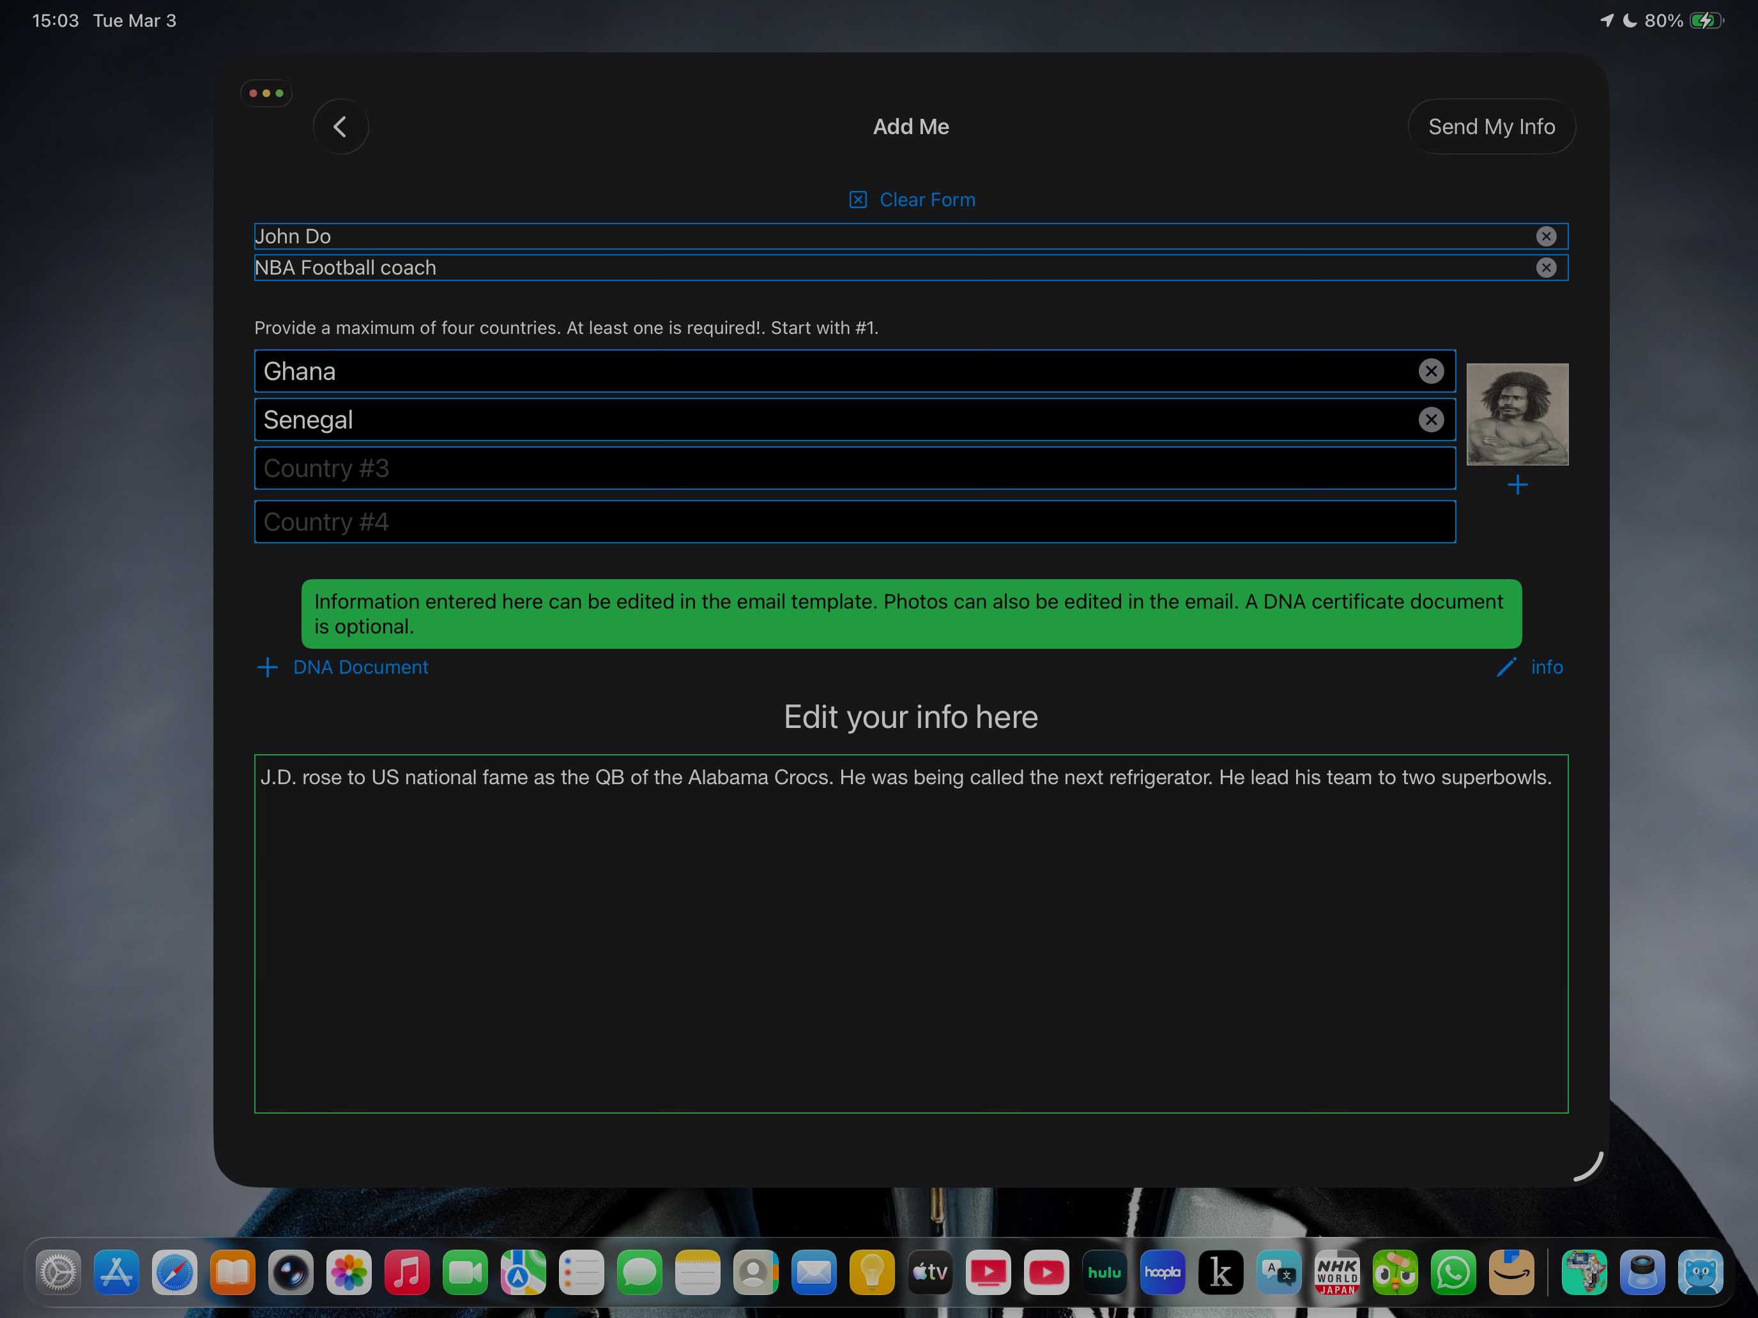Launch Duolingo from the dock
This screenshot has width=1758, height=1318.
(x=1395, y=1273)
